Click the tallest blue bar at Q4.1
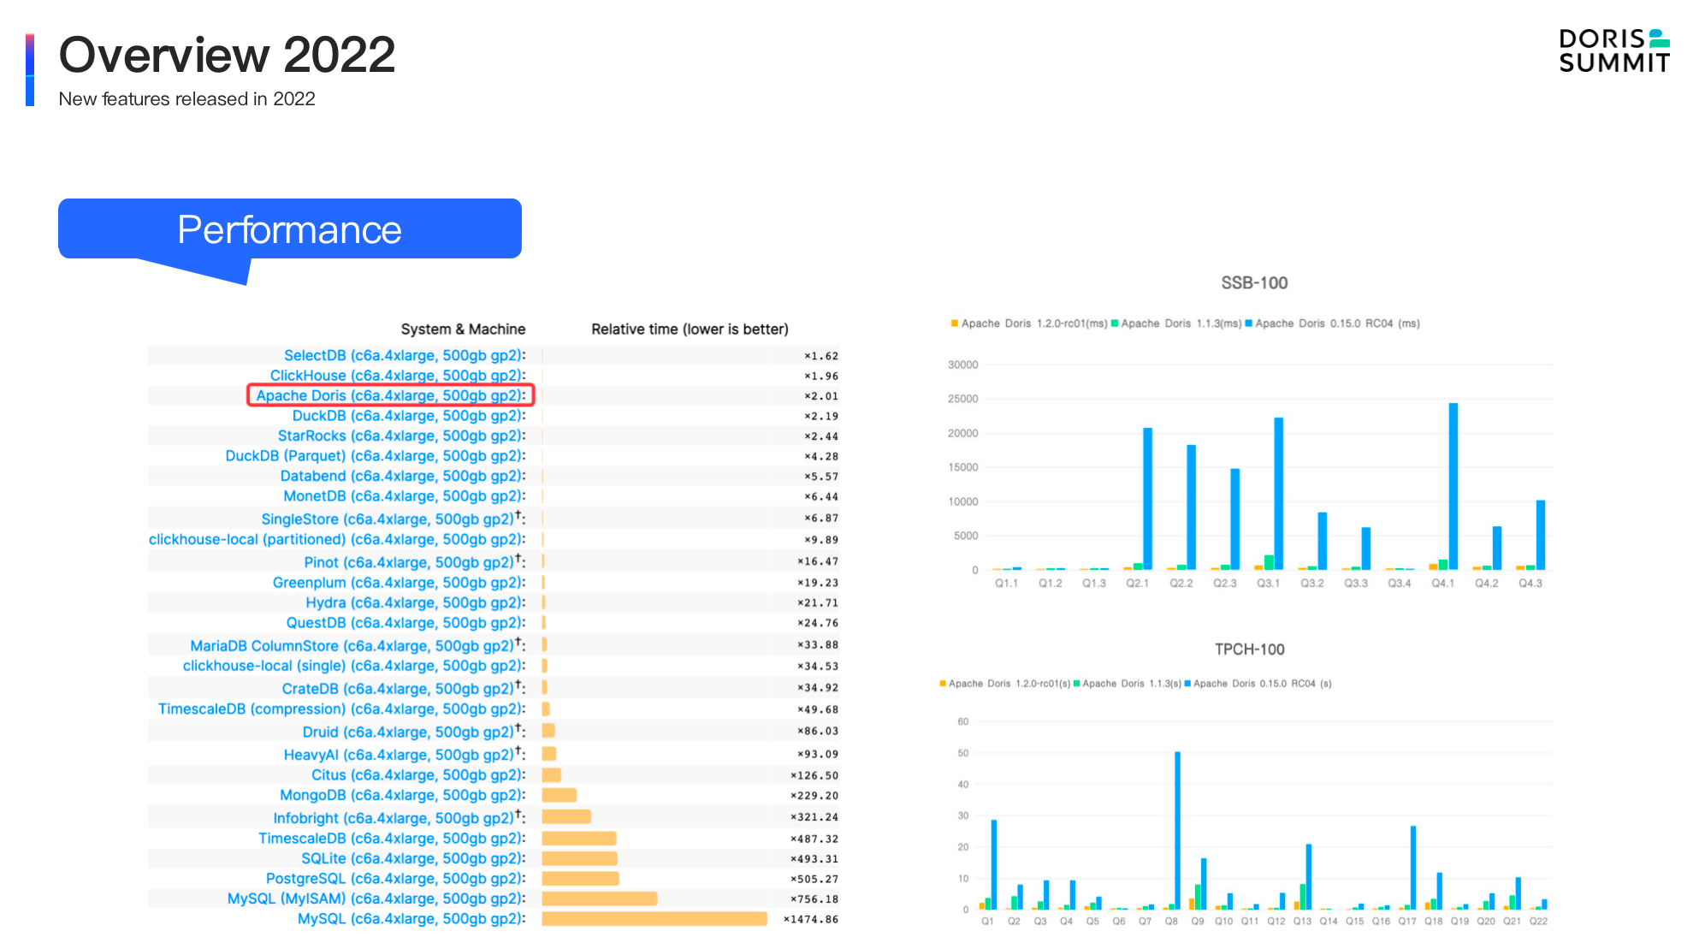This screenshot has height=943, width=1699. pos(1453,486)
